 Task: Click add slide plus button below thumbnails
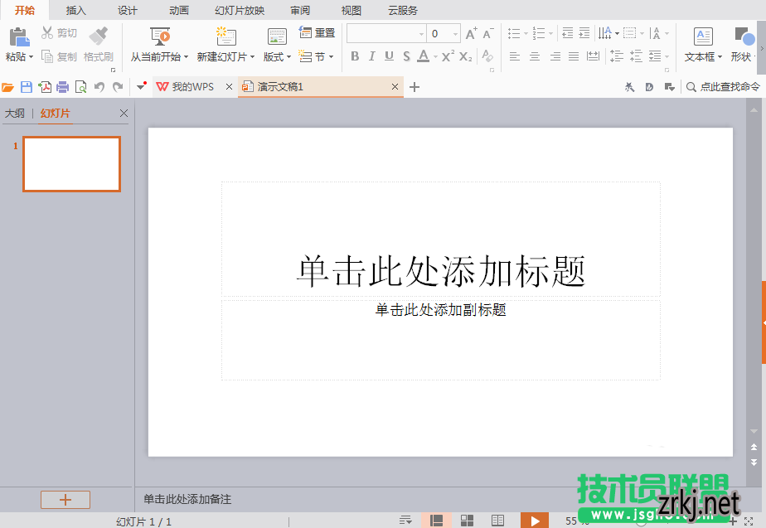point(65,500)
